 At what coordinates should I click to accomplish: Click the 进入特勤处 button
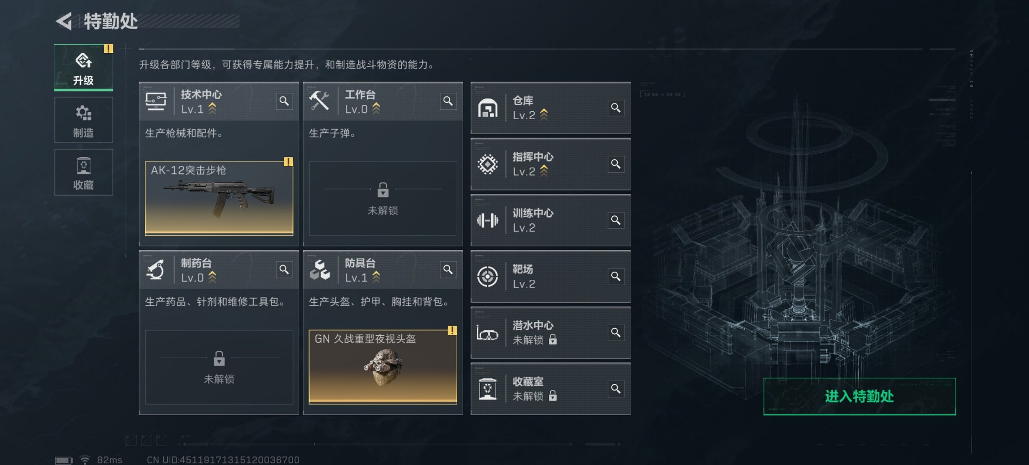coord(860,396)
